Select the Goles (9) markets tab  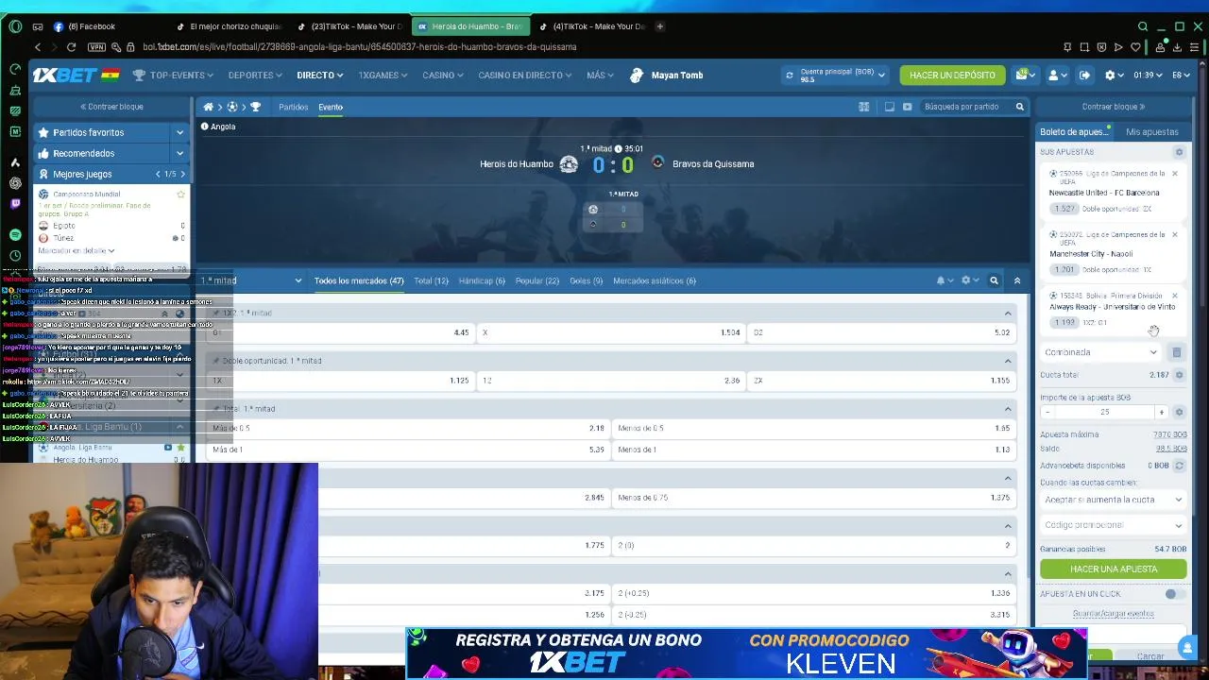pos(586,280)
